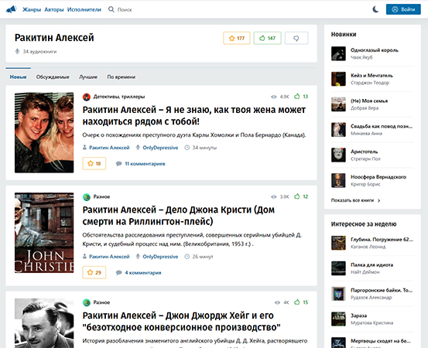The width and height of the screenshot is (428, 348).
Task: Click the Войти login button
Action: (403, 9)
